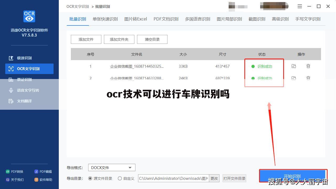Delete file row 1 with trash icon
The height and width of the screenshot is (189, 336).
[x=308, y=66]
